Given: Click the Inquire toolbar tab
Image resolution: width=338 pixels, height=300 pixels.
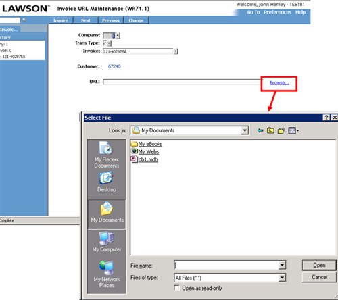Looking at the screenshot, I should click(61, 20).
